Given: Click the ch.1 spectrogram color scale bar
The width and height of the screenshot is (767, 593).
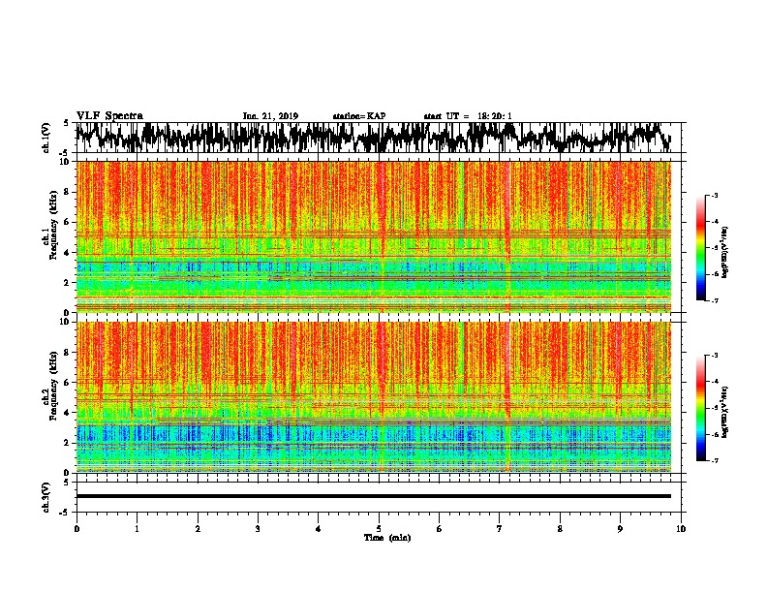Looking at the screenshot, I should coord(700,248).
